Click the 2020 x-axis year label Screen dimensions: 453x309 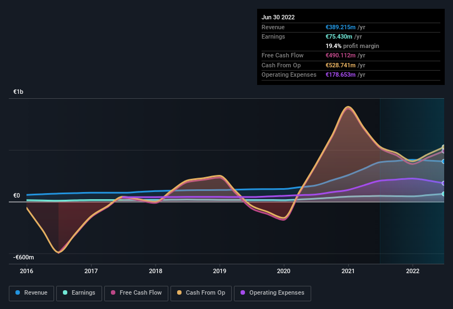click(x=284, y=271)
